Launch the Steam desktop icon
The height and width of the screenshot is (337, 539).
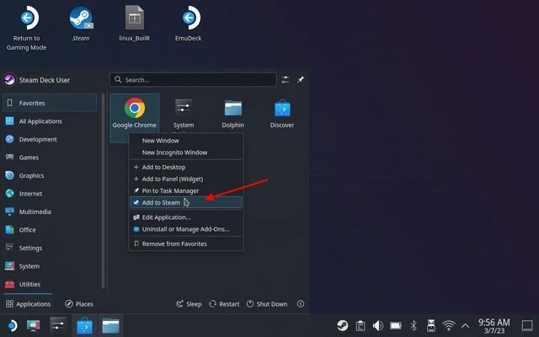coord(81,24)
